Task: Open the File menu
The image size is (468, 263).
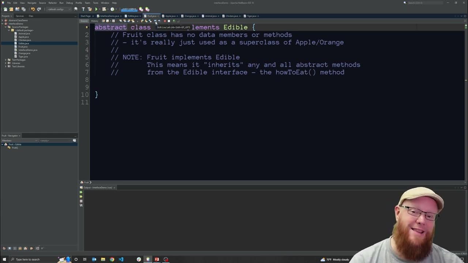Action: pos(9,3)
